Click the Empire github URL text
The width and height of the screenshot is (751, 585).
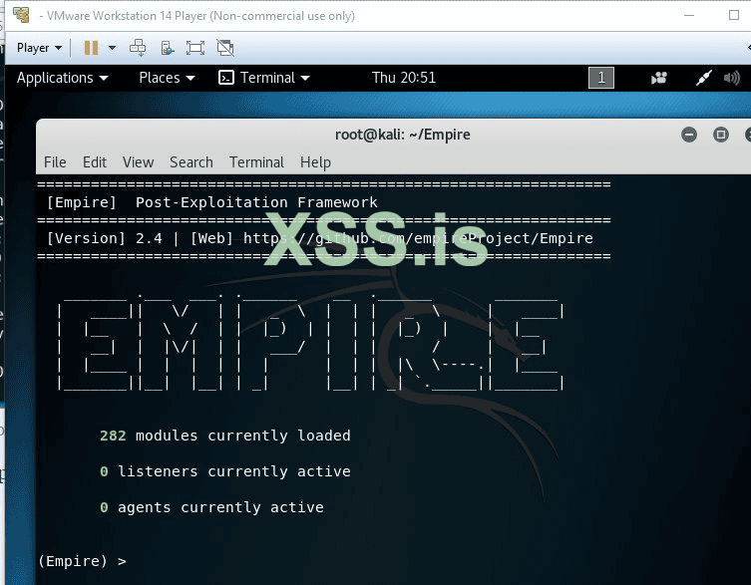(418, 238)
